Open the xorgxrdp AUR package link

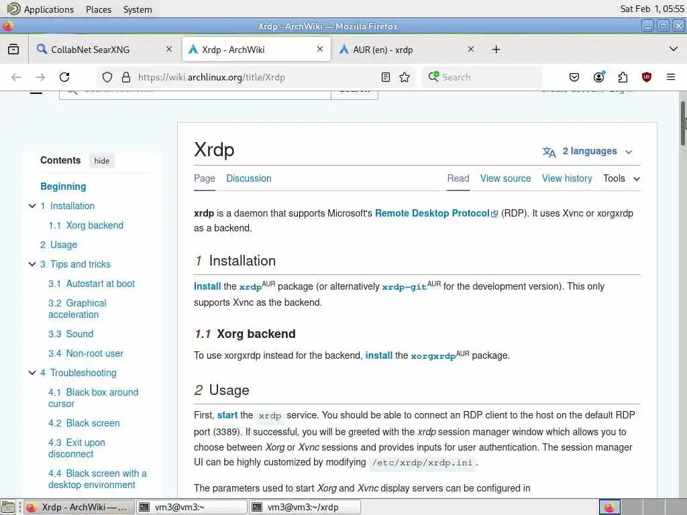pos(433,355)
